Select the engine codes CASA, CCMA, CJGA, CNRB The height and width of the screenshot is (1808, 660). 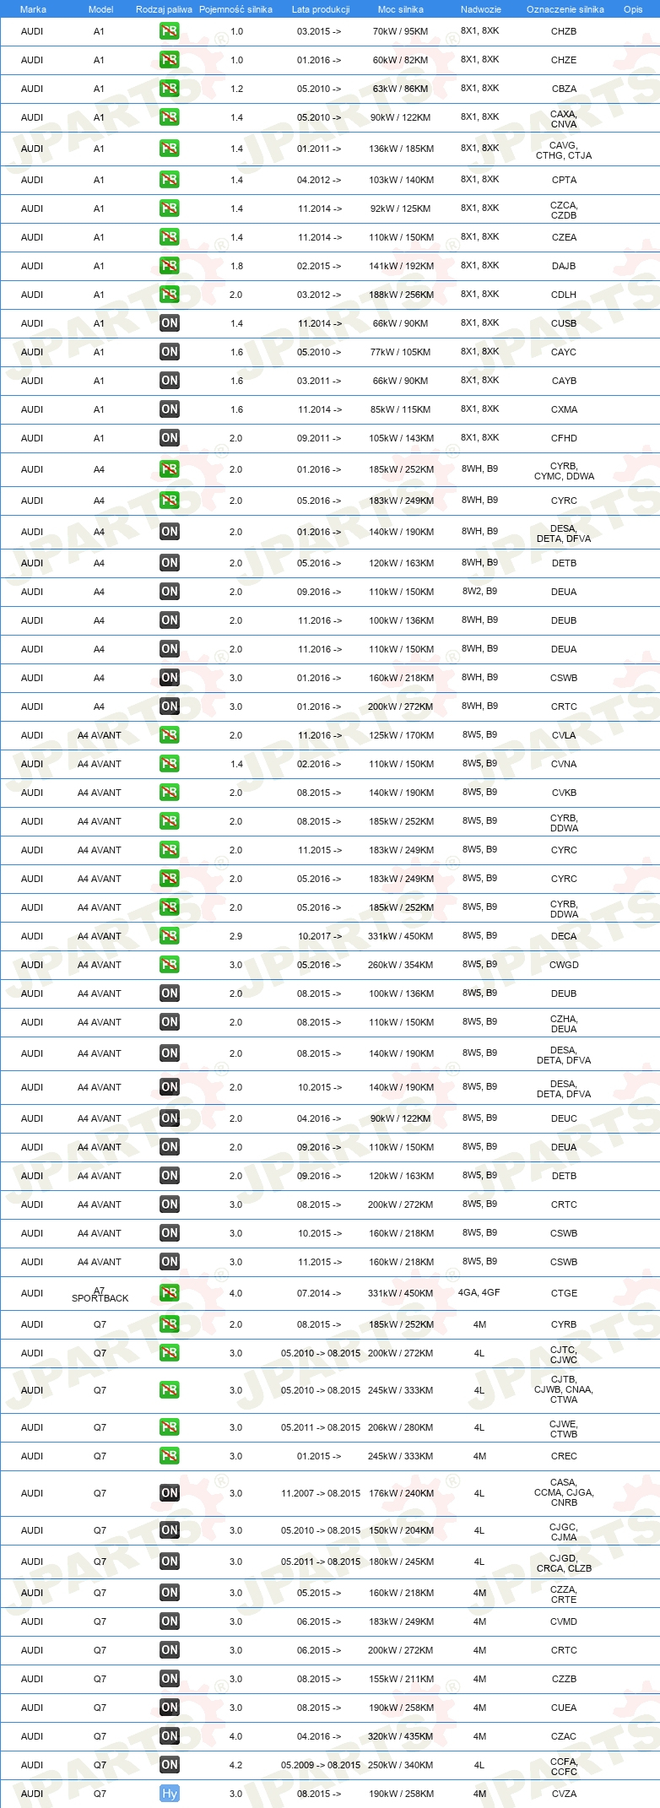564,1492
